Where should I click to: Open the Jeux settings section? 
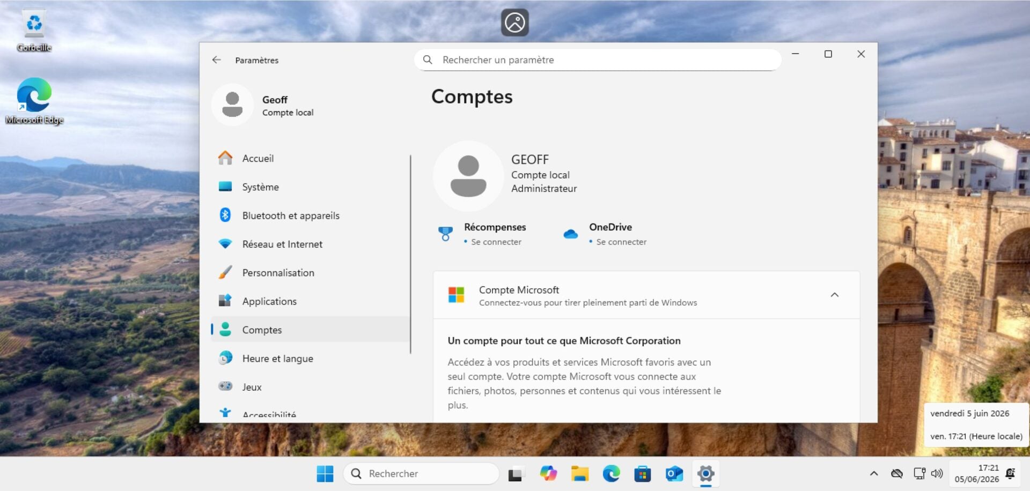(x=311, y=387)
